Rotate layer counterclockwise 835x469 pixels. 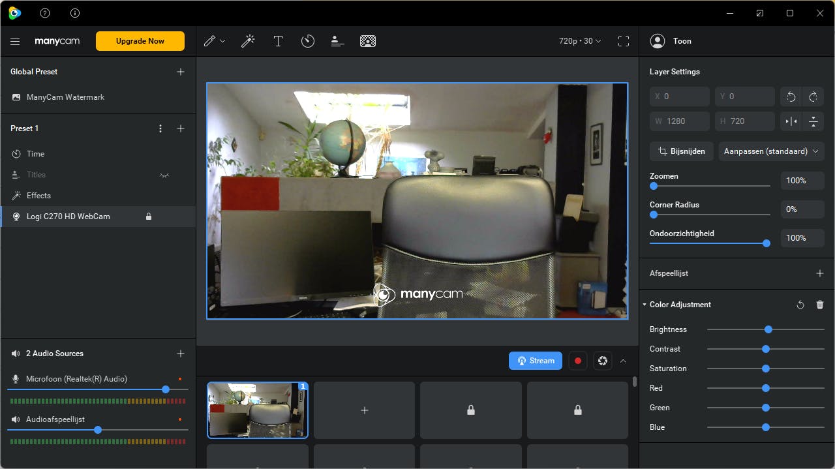pos(791,97)
